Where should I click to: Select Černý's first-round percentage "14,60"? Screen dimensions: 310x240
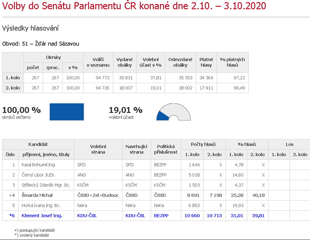pyautogui.click(x=238, y=175)
